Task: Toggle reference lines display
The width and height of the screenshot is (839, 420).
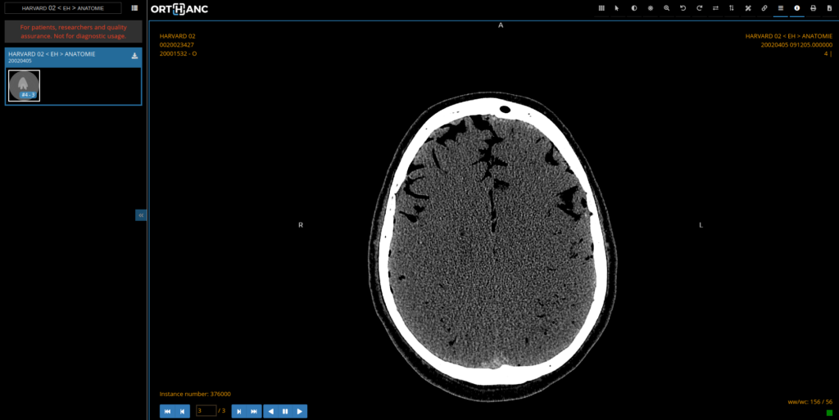Action: (781, 8)
